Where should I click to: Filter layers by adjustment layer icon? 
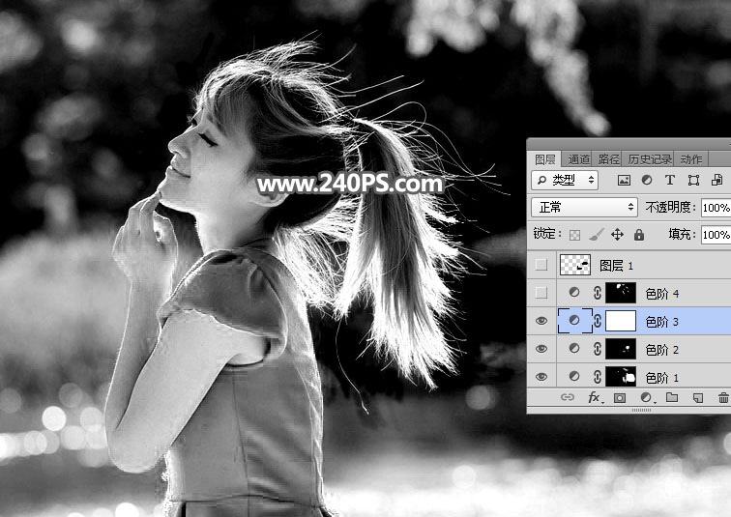[647, 180]
